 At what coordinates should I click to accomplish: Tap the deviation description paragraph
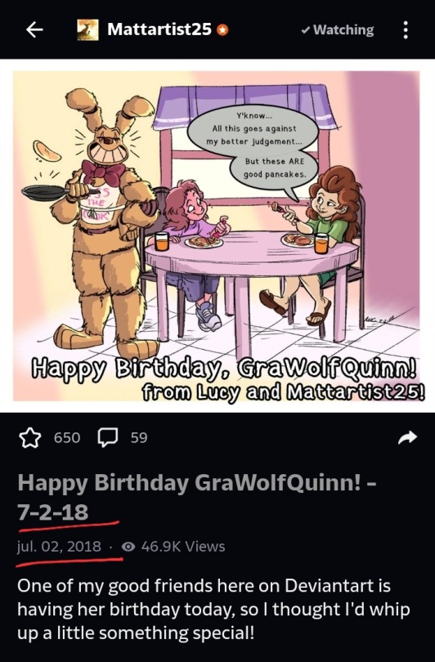point(213,609)
